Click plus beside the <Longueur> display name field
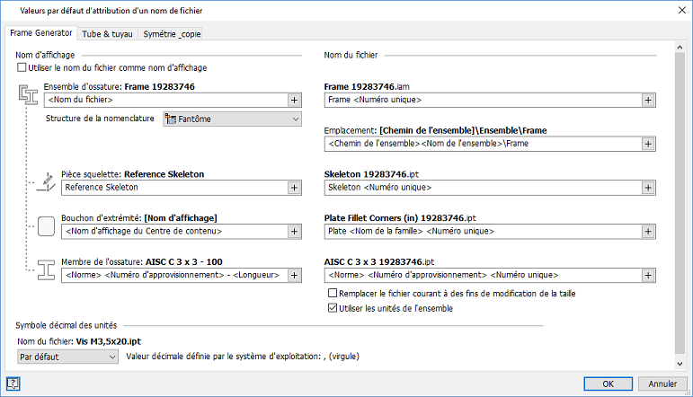693x397 pixels. (x=294, y=275)
